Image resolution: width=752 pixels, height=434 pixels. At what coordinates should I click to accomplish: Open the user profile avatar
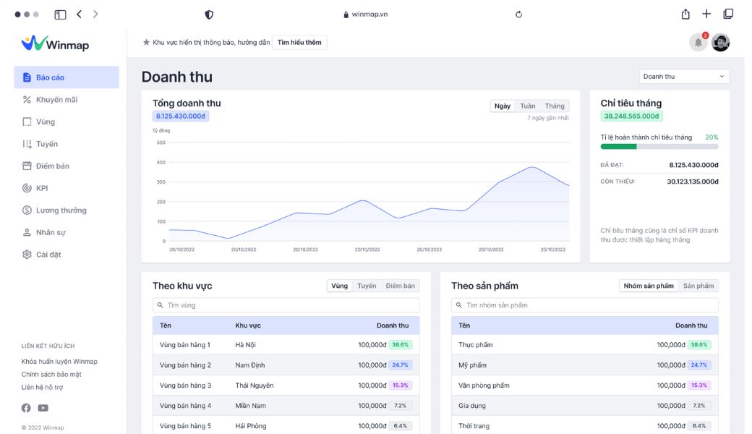tap(720, 43)
